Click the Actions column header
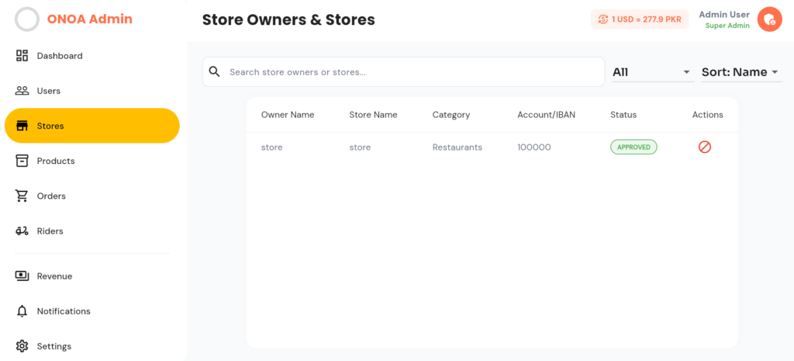 (x=707, y=115)
